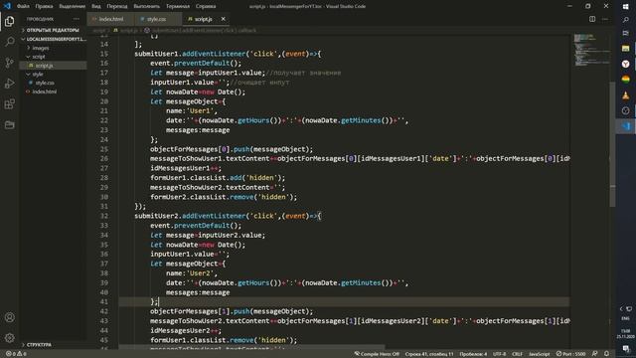
Task: Click the ENG input language indicator
Action: (x=625, y=318)
